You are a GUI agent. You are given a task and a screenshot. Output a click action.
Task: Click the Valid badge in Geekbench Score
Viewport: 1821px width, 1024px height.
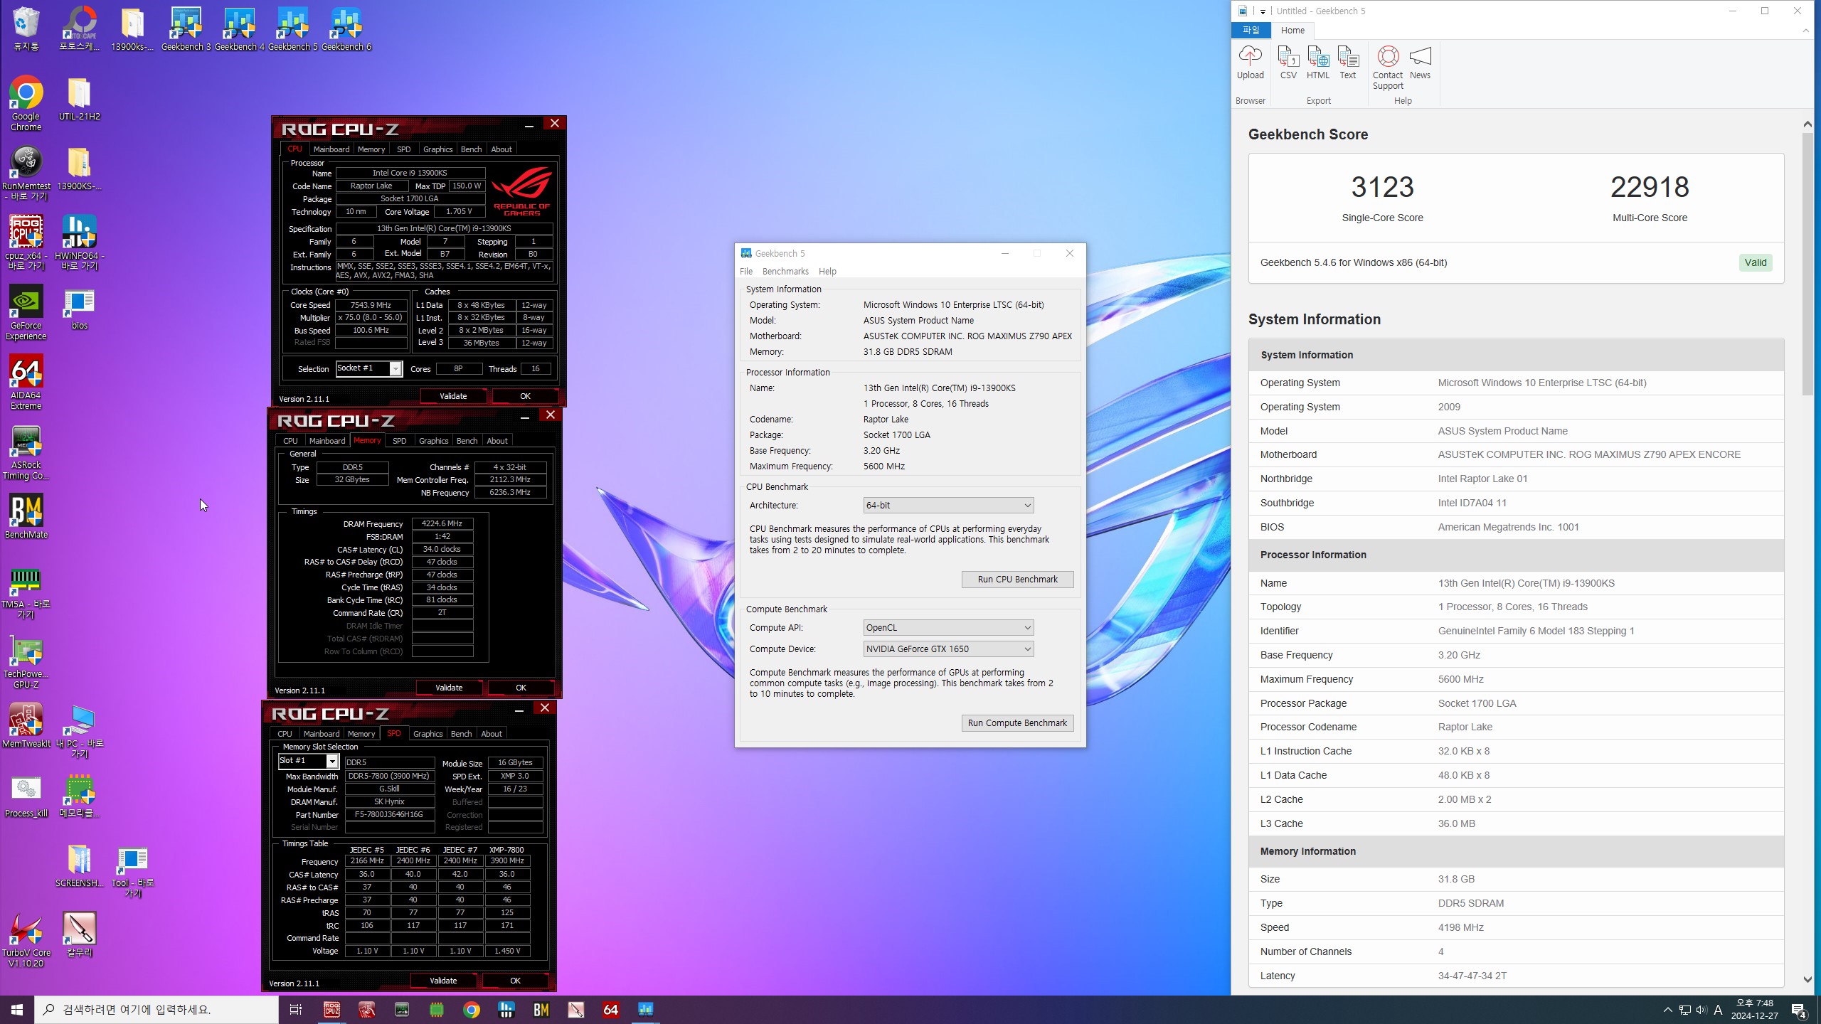point(1755,262)
